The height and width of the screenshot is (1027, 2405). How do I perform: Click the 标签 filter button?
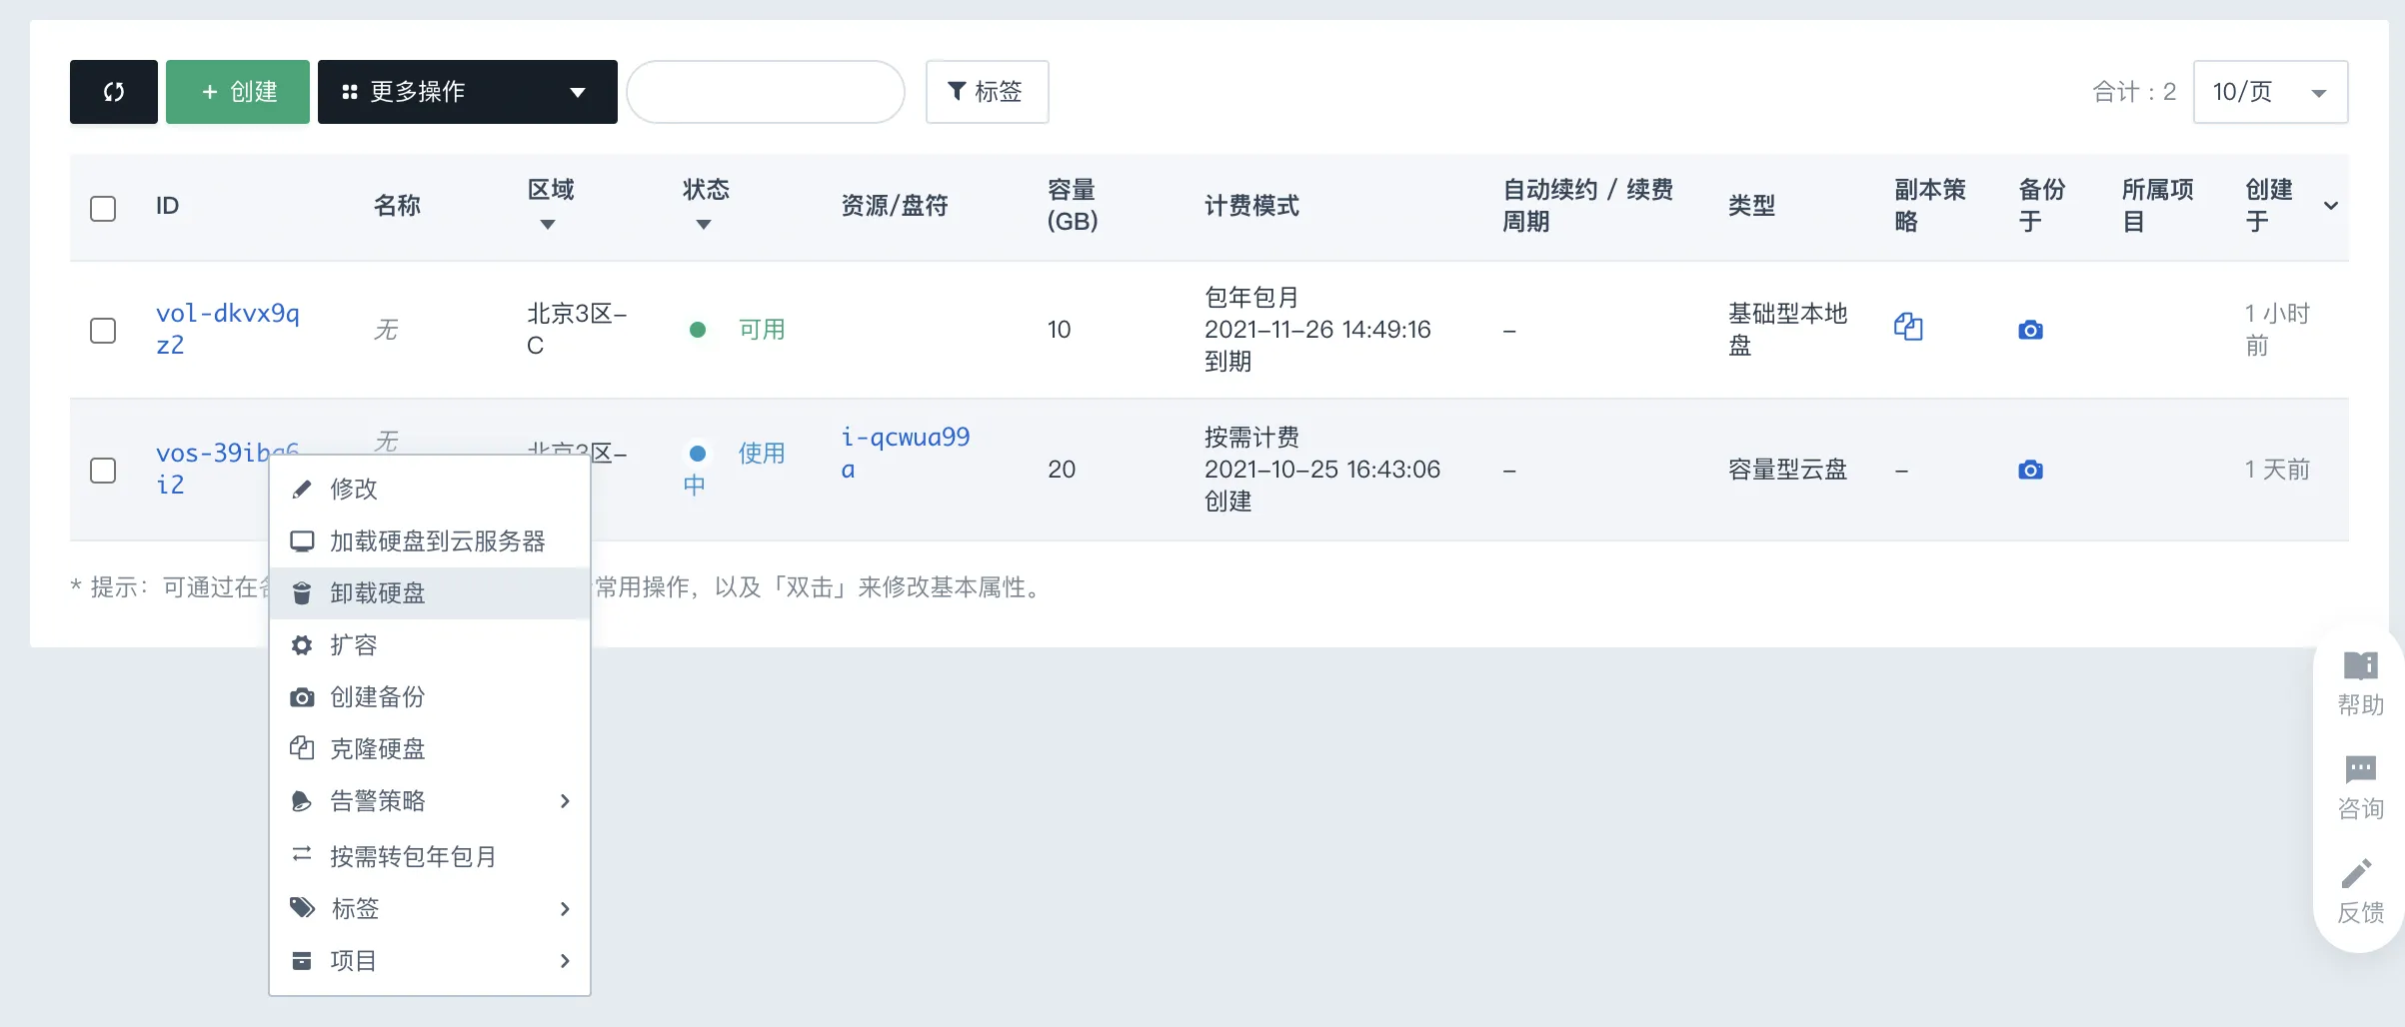(x=987, y=92)
